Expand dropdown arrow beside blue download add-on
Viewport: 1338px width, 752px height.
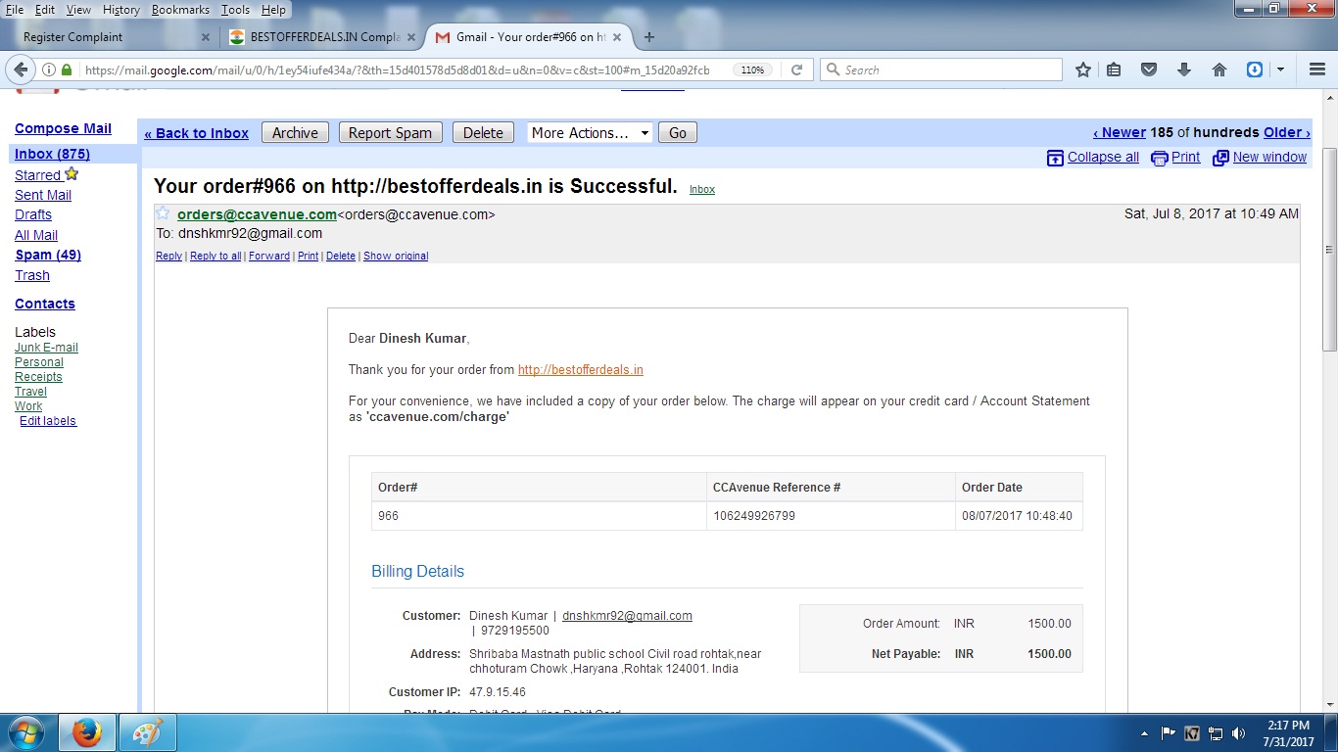(1279, 70)
